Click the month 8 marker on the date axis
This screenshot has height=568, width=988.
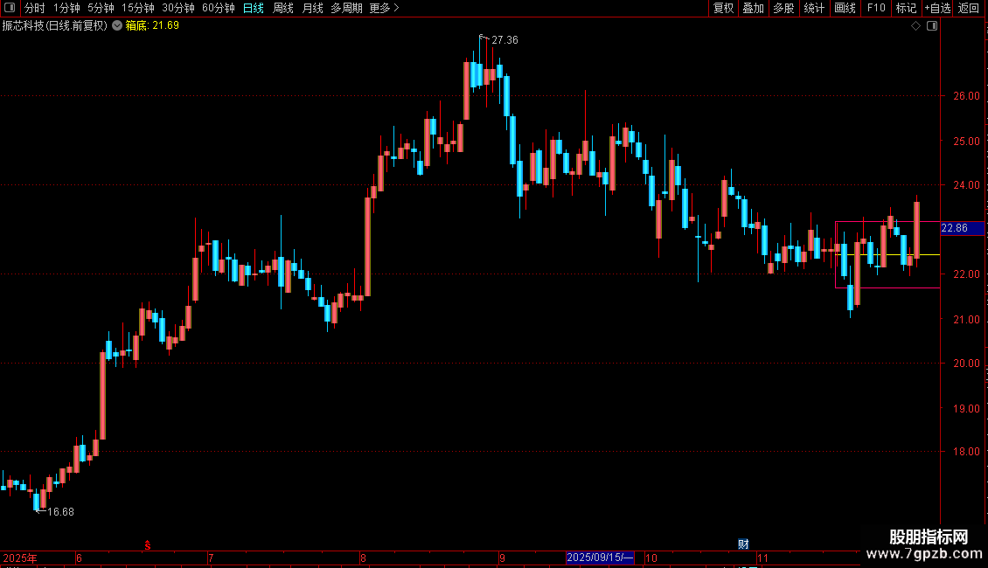tap(363, 558)
